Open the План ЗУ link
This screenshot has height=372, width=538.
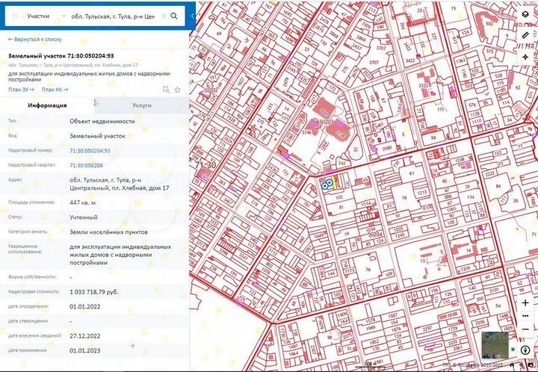(21, 90)
